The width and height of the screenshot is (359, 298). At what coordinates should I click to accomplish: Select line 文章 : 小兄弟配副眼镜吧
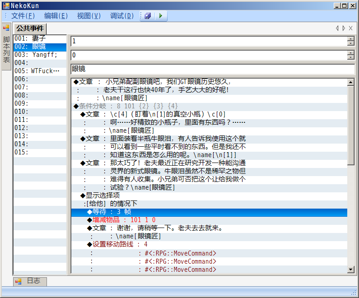[209, 82]
